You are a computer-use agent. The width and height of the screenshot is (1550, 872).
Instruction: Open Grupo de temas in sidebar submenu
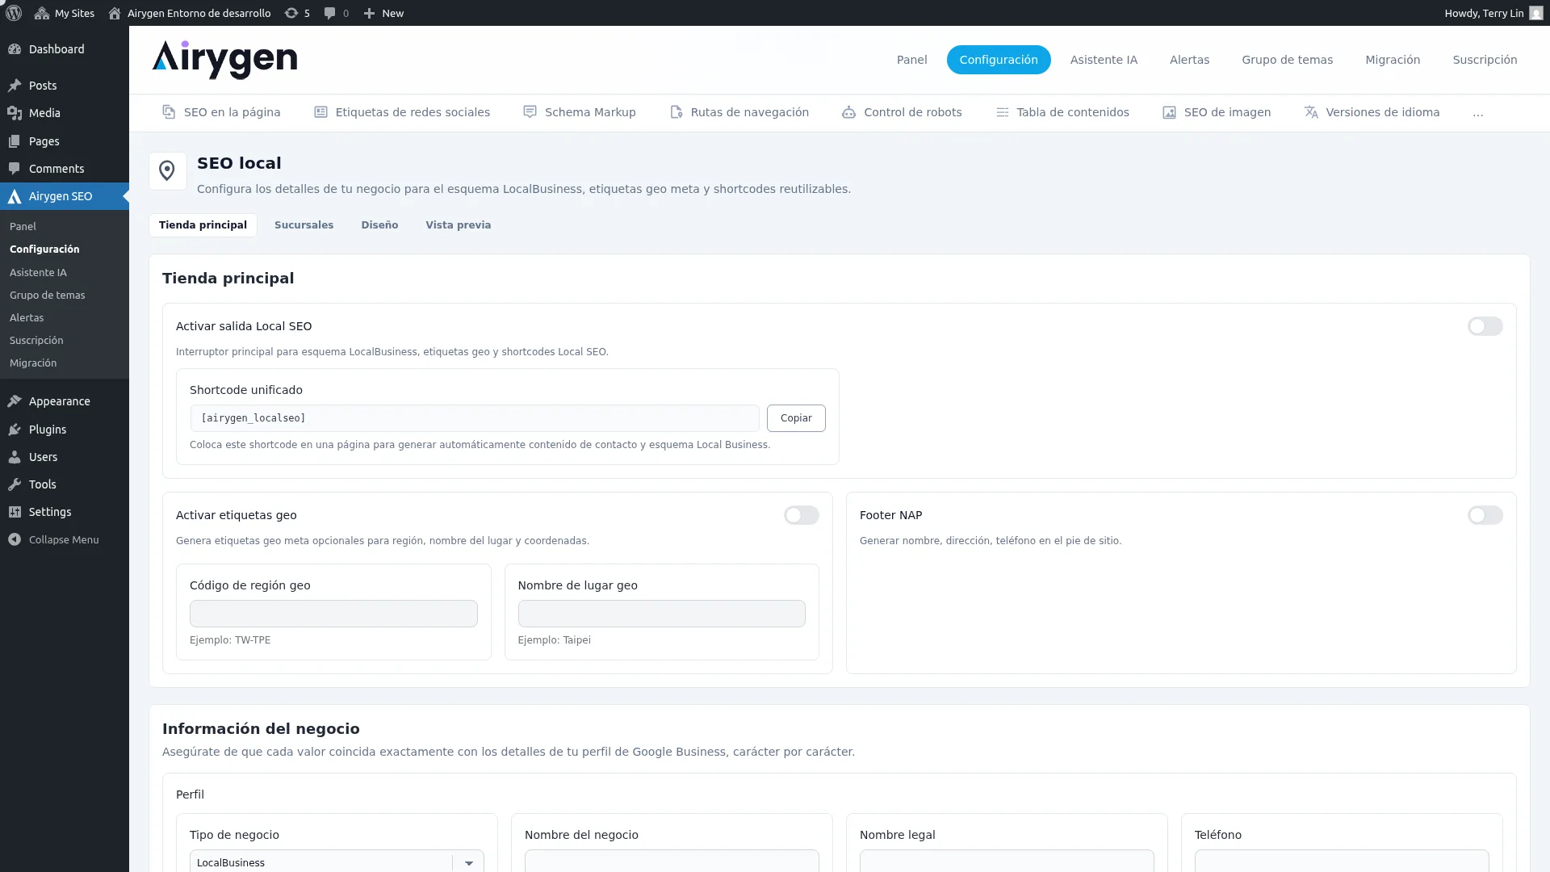47,296
